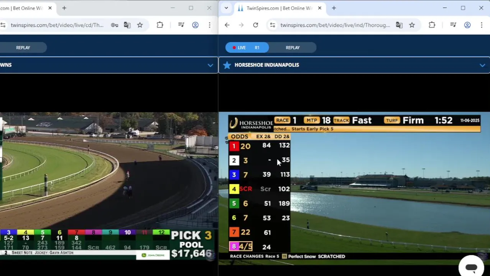Image resolution: width=490 pixels, height=276 pixels.
Task: Open profile icon in right browser window
Action: point(467,25)
